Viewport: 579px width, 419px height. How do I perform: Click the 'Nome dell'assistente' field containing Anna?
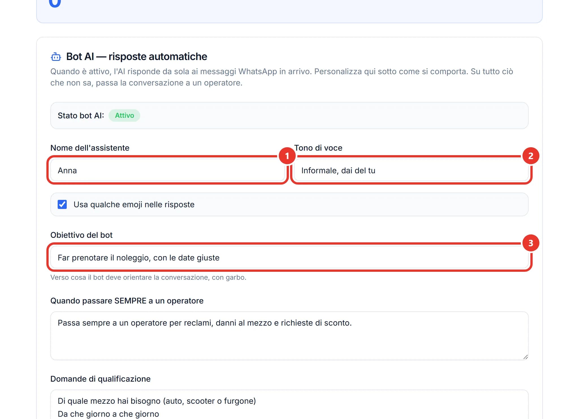(167, 170)
